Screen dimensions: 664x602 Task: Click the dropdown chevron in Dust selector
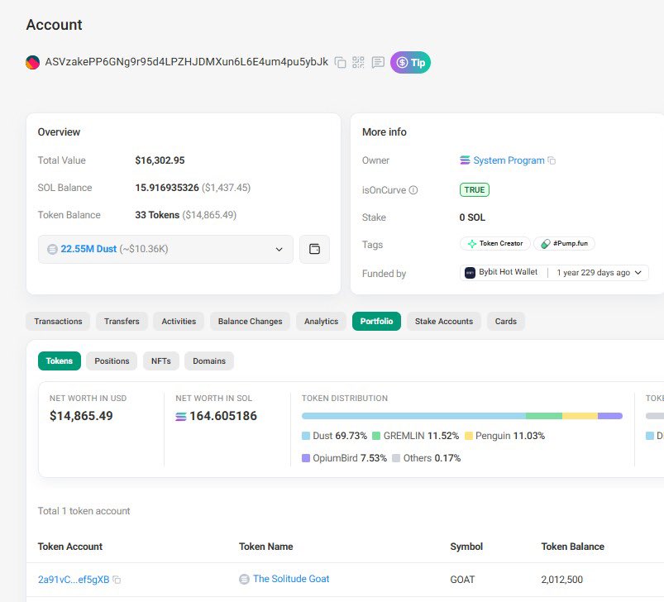point(279,249)
